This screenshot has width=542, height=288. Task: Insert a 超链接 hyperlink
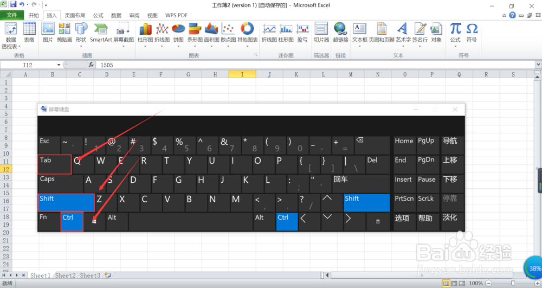coord(340,33)
